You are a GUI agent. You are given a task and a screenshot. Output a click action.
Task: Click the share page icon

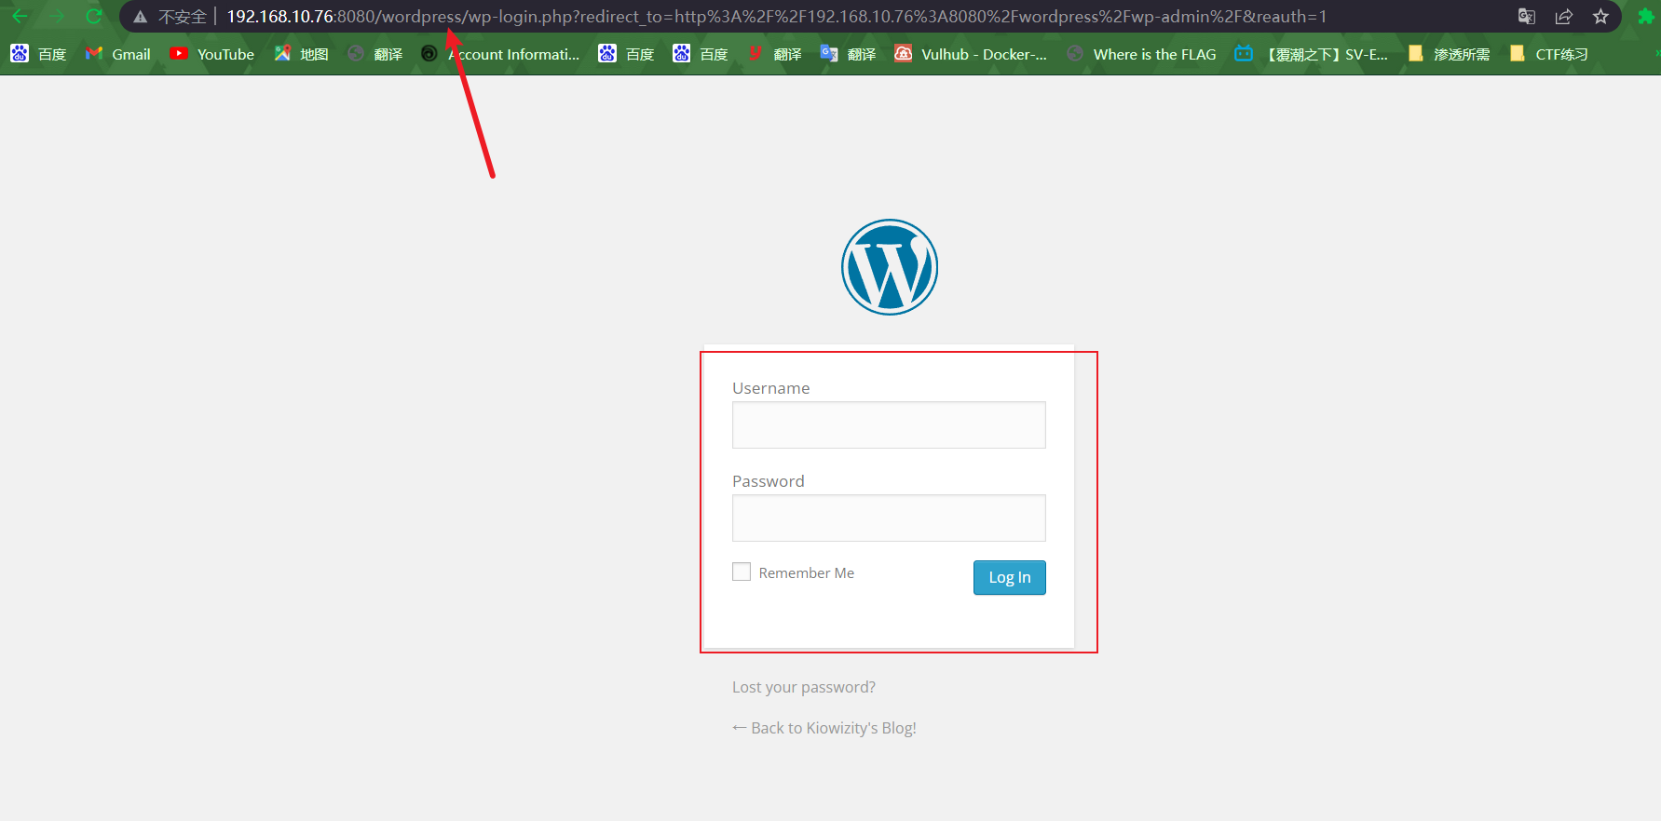tap(1564, 16)
